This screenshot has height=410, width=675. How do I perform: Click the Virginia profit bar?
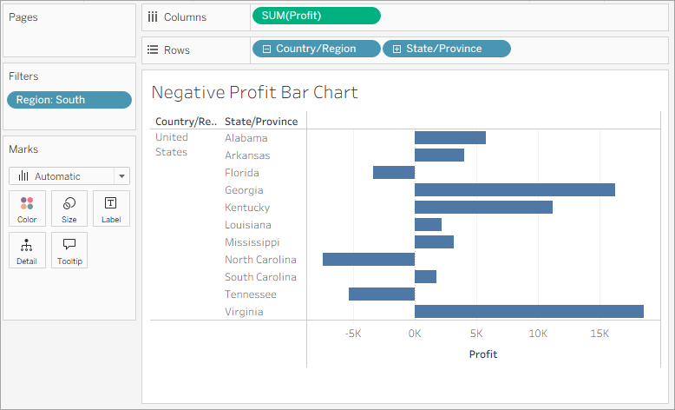tap(528, 312)
